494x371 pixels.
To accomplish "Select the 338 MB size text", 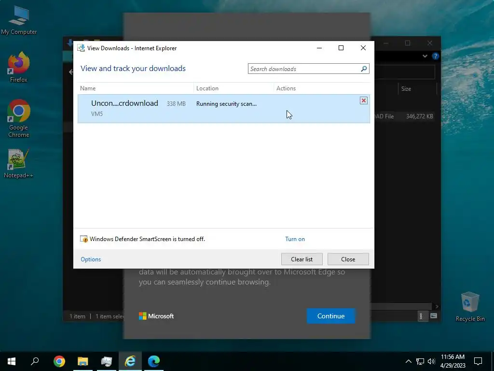I will (176, 104).
